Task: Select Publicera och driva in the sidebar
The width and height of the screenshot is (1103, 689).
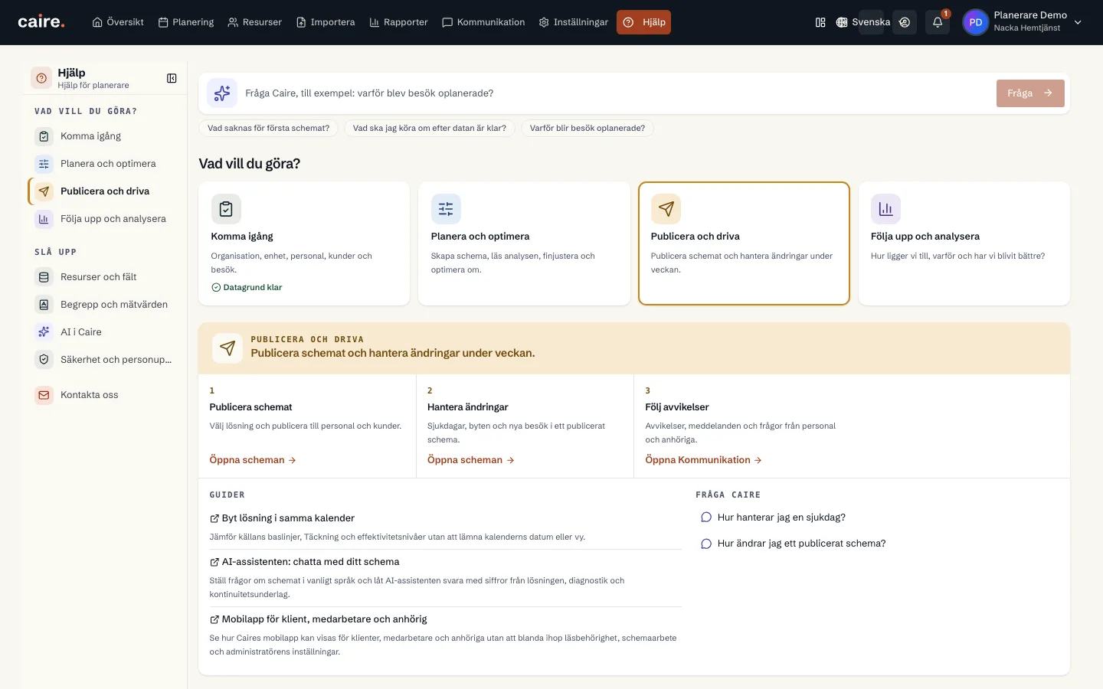Action: [105, 191]
